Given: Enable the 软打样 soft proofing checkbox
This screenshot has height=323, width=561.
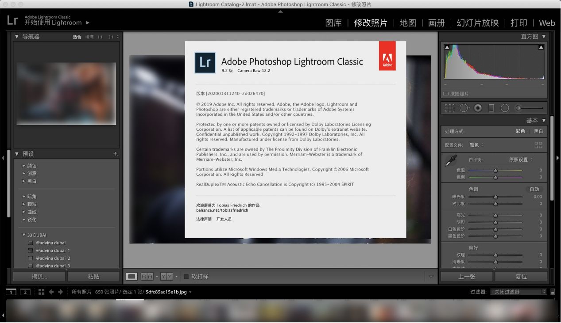Looking at the screenshot, I should click(x=186, y=277).
